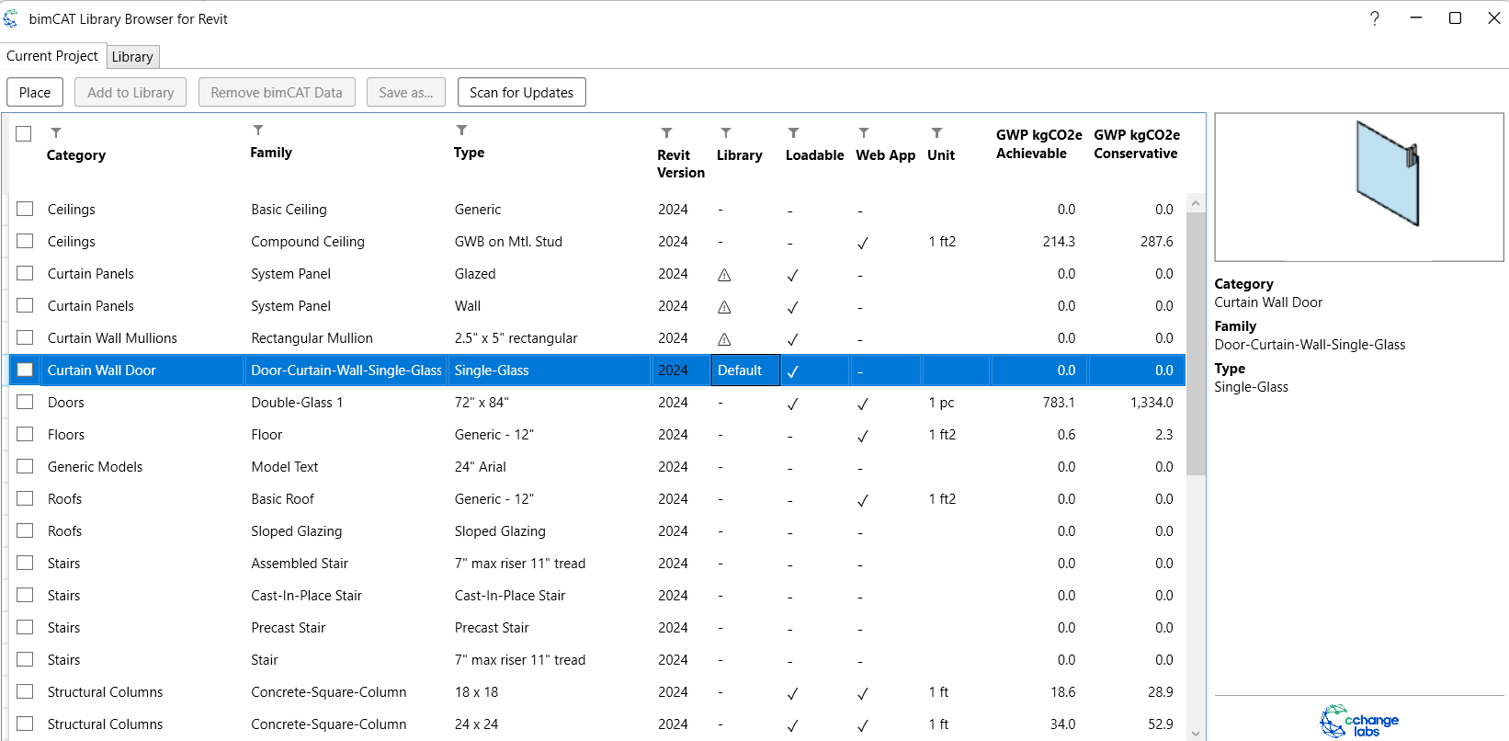Click the Scan for Updates button

(521, 93)
